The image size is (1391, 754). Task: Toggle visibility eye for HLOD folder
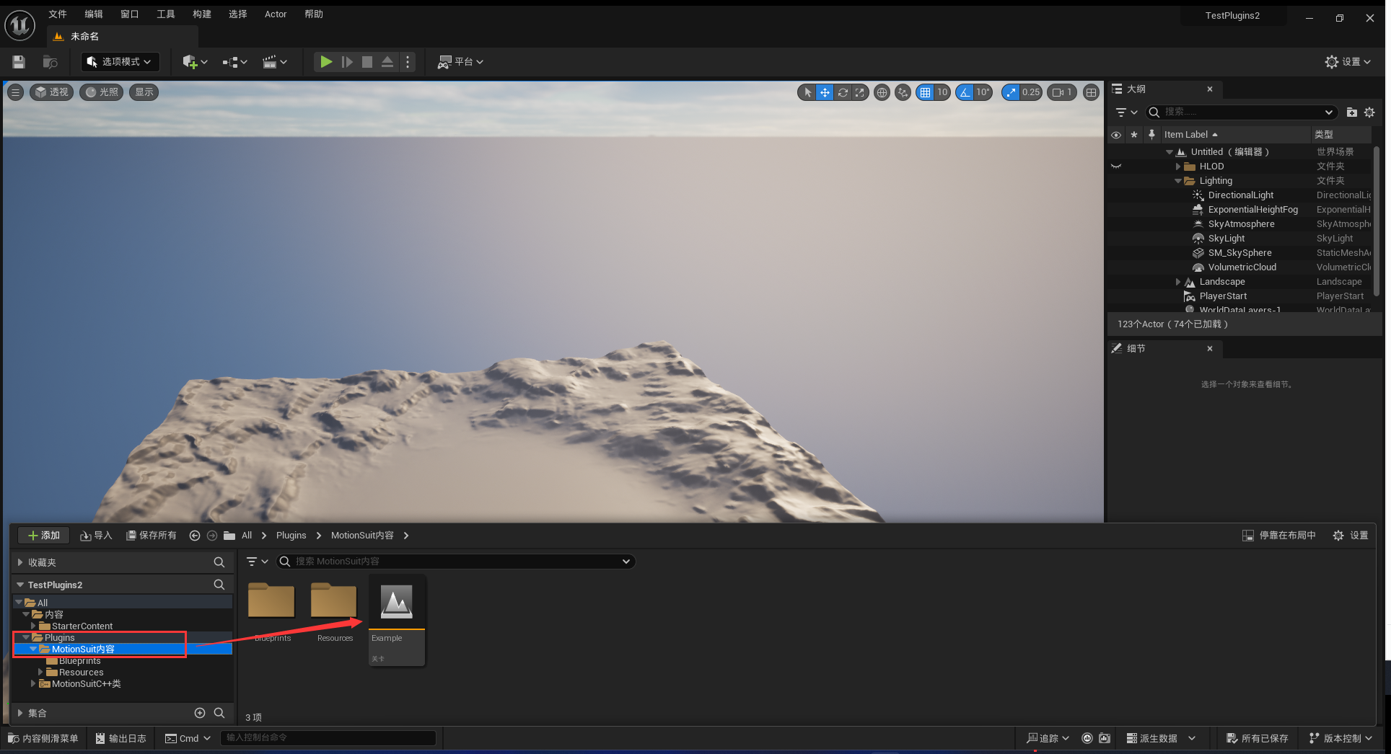click(x=1116, y=167)
